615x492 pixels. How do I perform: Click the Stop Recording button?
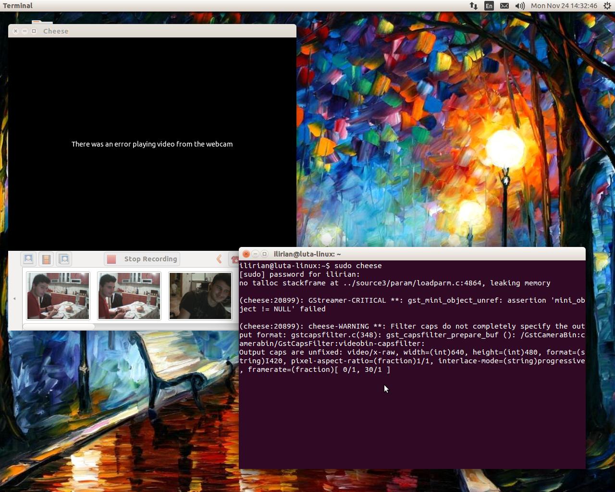[142, 259]
